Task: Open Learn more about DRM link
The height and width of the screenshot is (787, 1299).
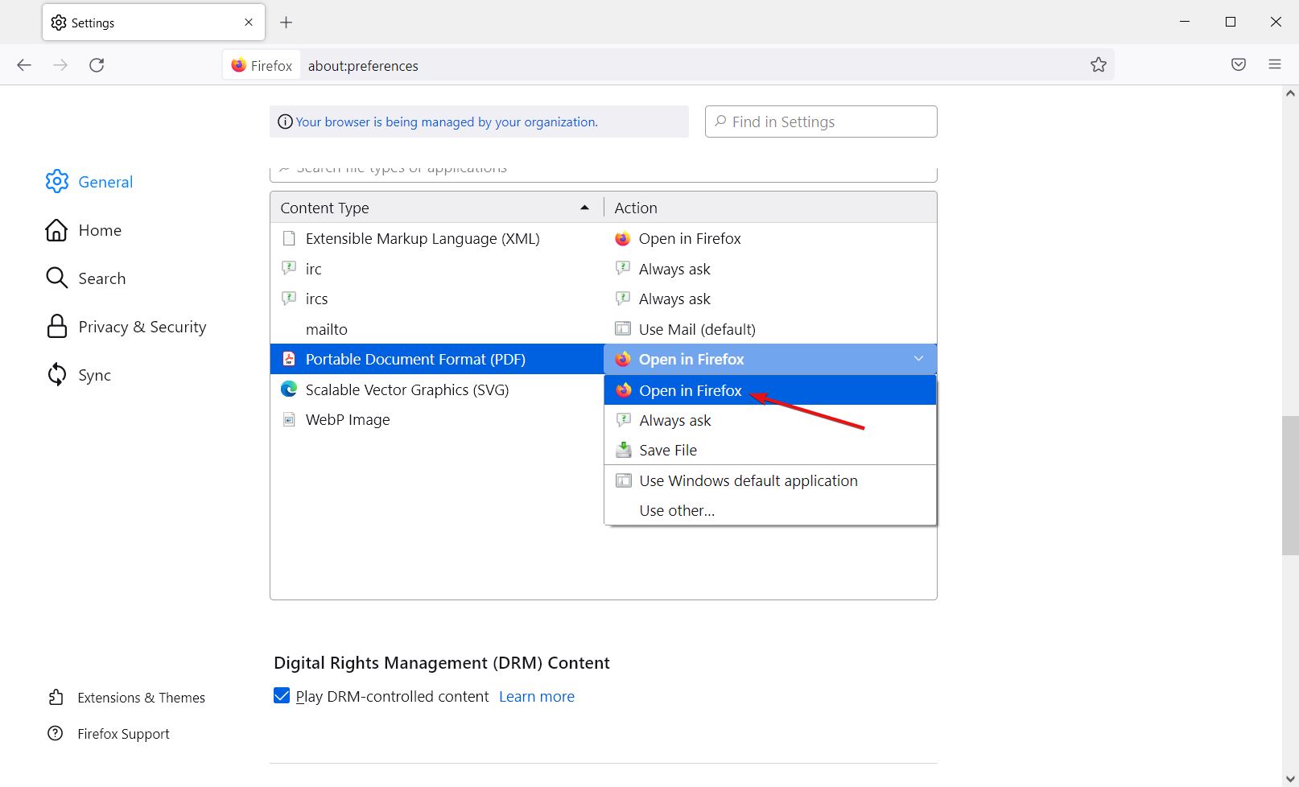Action: click(537, 696)
